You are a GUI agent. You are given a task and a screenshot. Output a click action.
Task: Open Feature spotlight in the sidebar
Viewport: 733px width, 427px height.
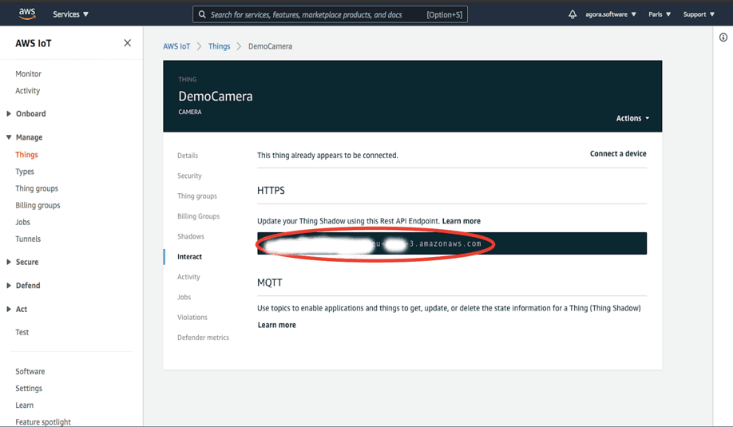[43, 422]
